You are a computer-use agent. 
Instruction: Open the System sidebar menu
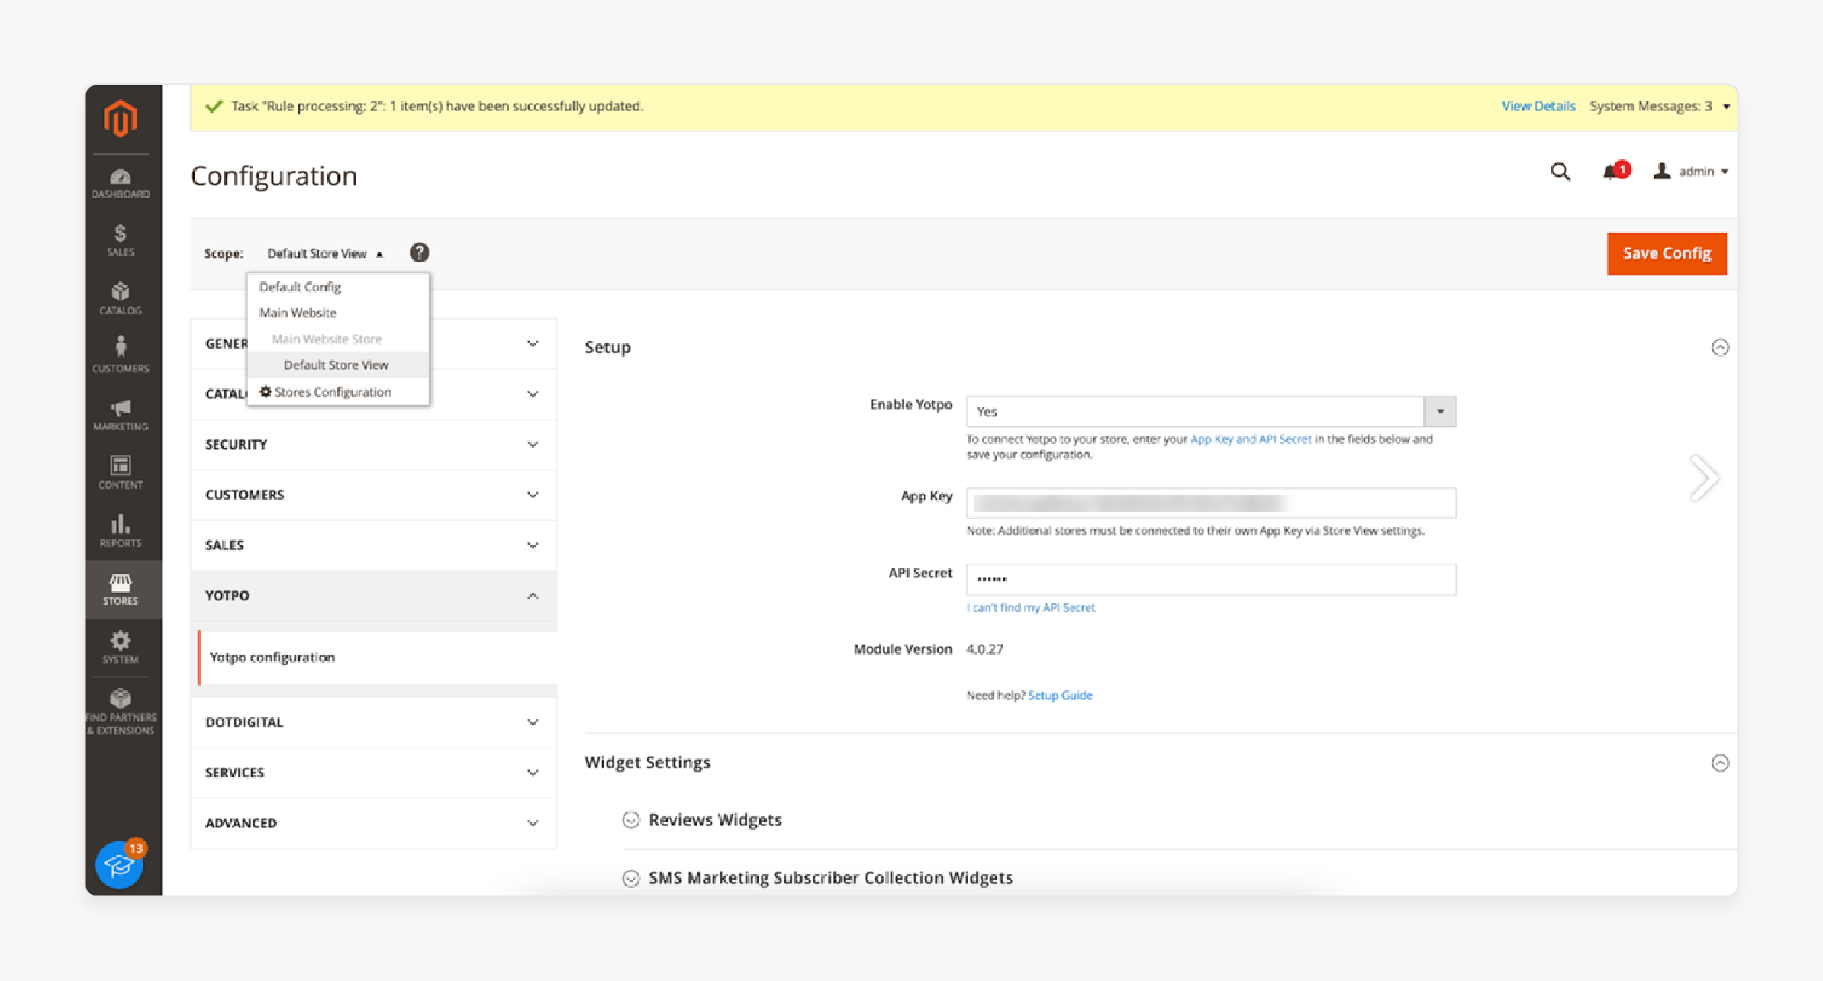(x=121, y=648)
